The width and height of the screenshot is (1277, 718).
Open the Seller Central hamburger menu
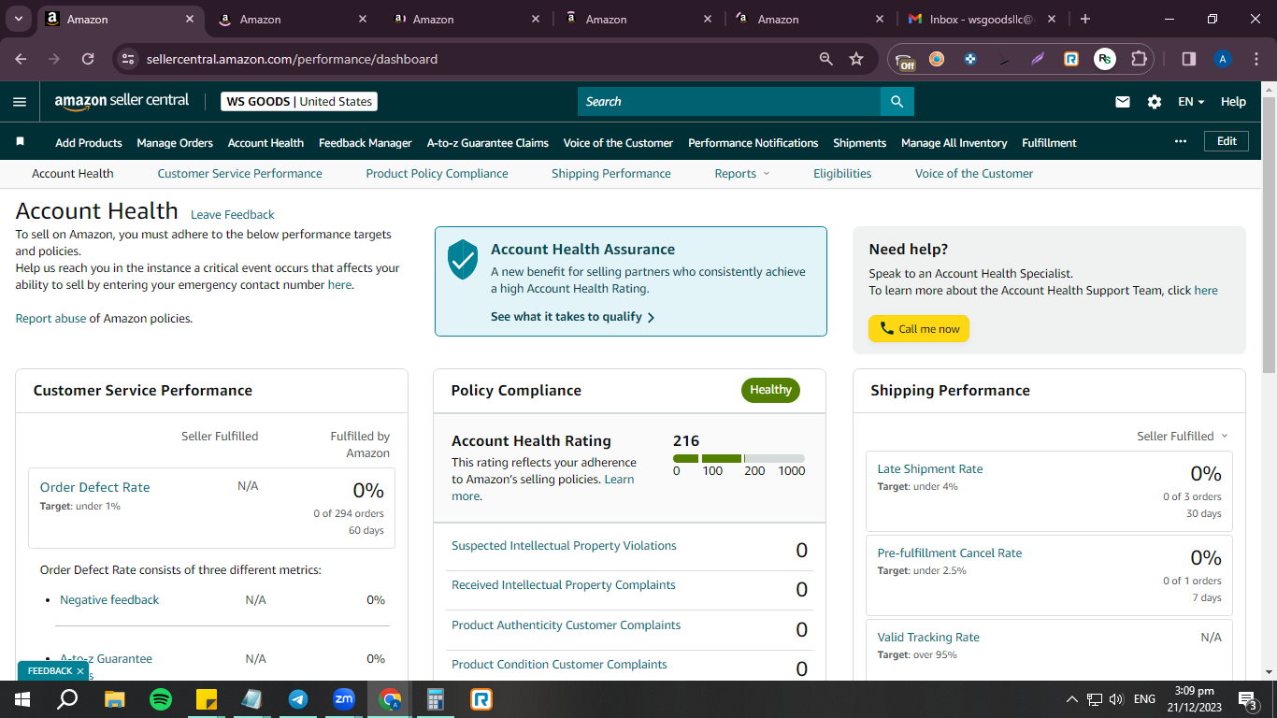coord(20,102)
